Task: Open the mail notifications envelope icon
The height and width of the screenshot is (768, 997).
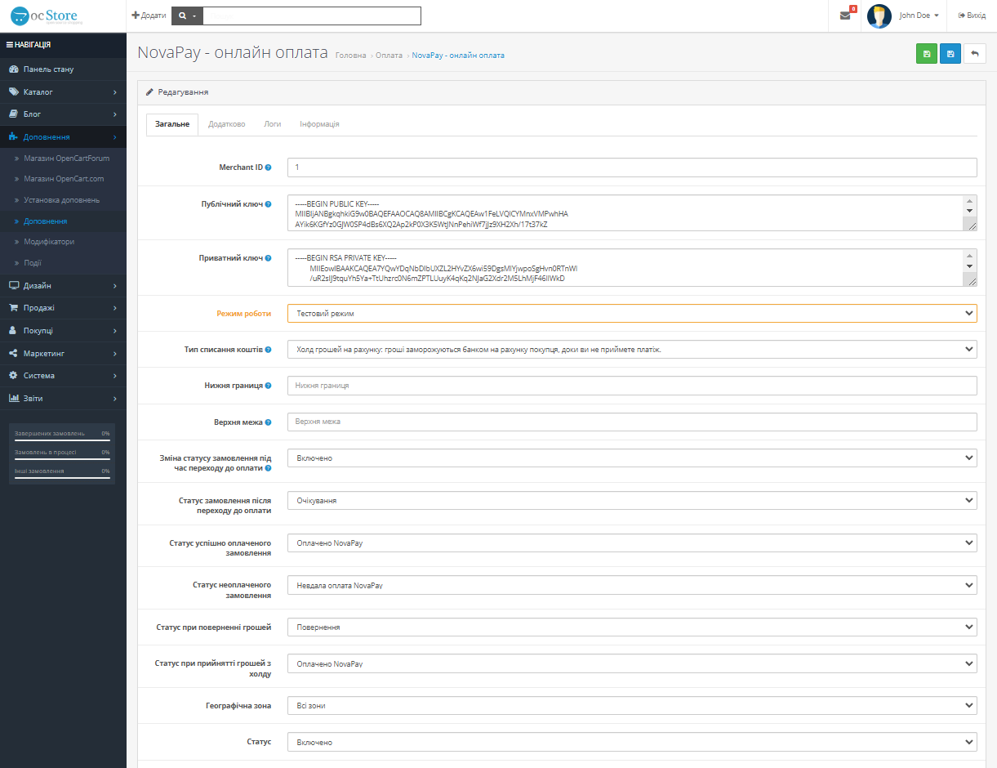Action: click(845, 16)
